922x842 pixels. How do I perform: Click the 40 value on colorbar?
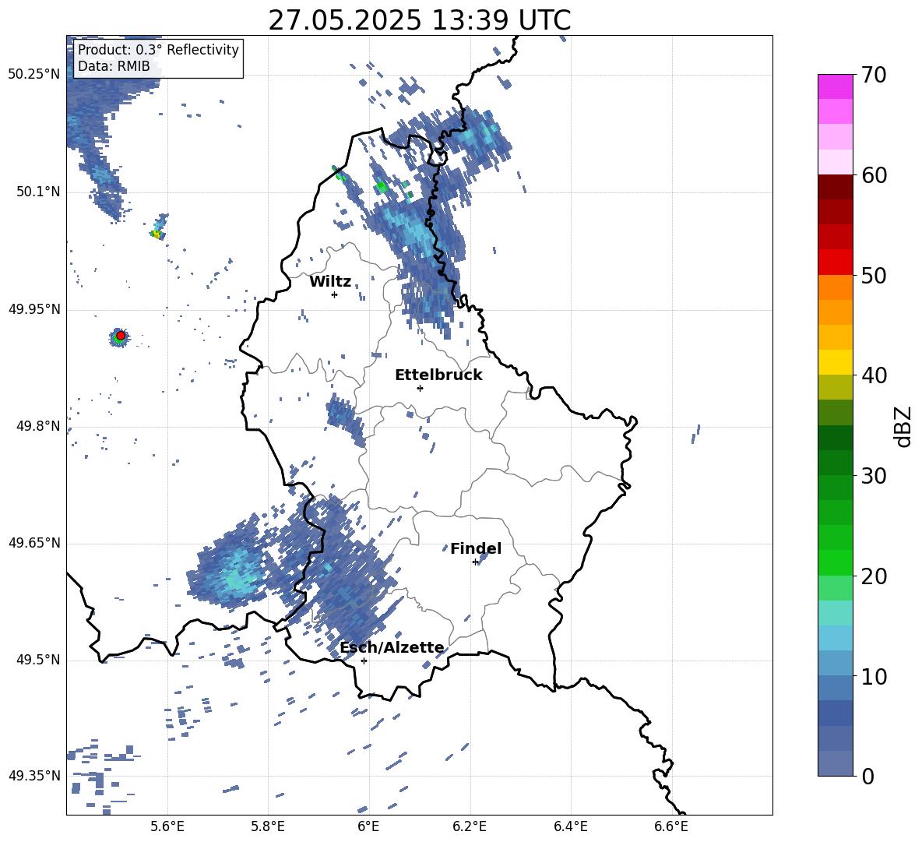point(874,375)
